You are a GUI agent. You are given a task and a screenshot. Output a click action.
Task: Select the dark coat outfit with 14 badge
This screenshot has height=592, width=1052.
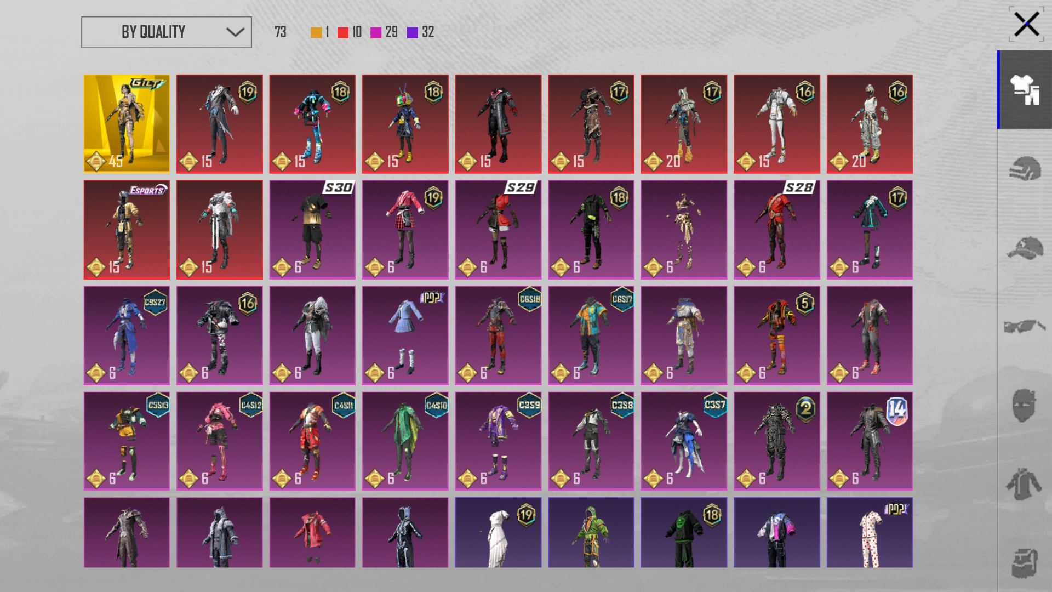coord(870,441)
